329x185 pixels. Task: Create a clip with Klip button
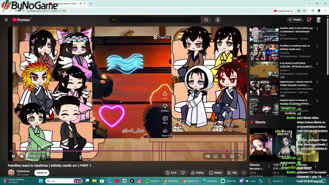click(232, 173)
